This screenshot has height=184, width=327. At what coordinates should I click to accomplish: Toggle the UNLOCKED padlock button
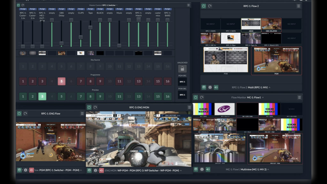pyautogui.click(x=182, y=69)
